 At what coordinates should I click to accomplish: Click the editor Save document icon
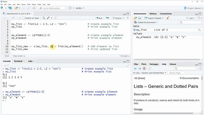19,18
